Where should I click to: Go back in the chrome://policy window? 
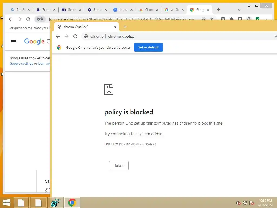[x=58, y=37]
